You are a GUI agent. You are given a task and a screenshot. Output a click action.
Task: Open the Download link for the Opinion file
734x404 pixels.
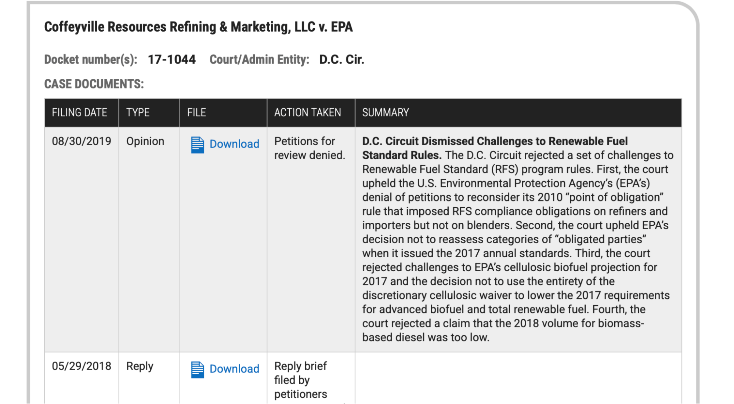(x=234, y=144)
